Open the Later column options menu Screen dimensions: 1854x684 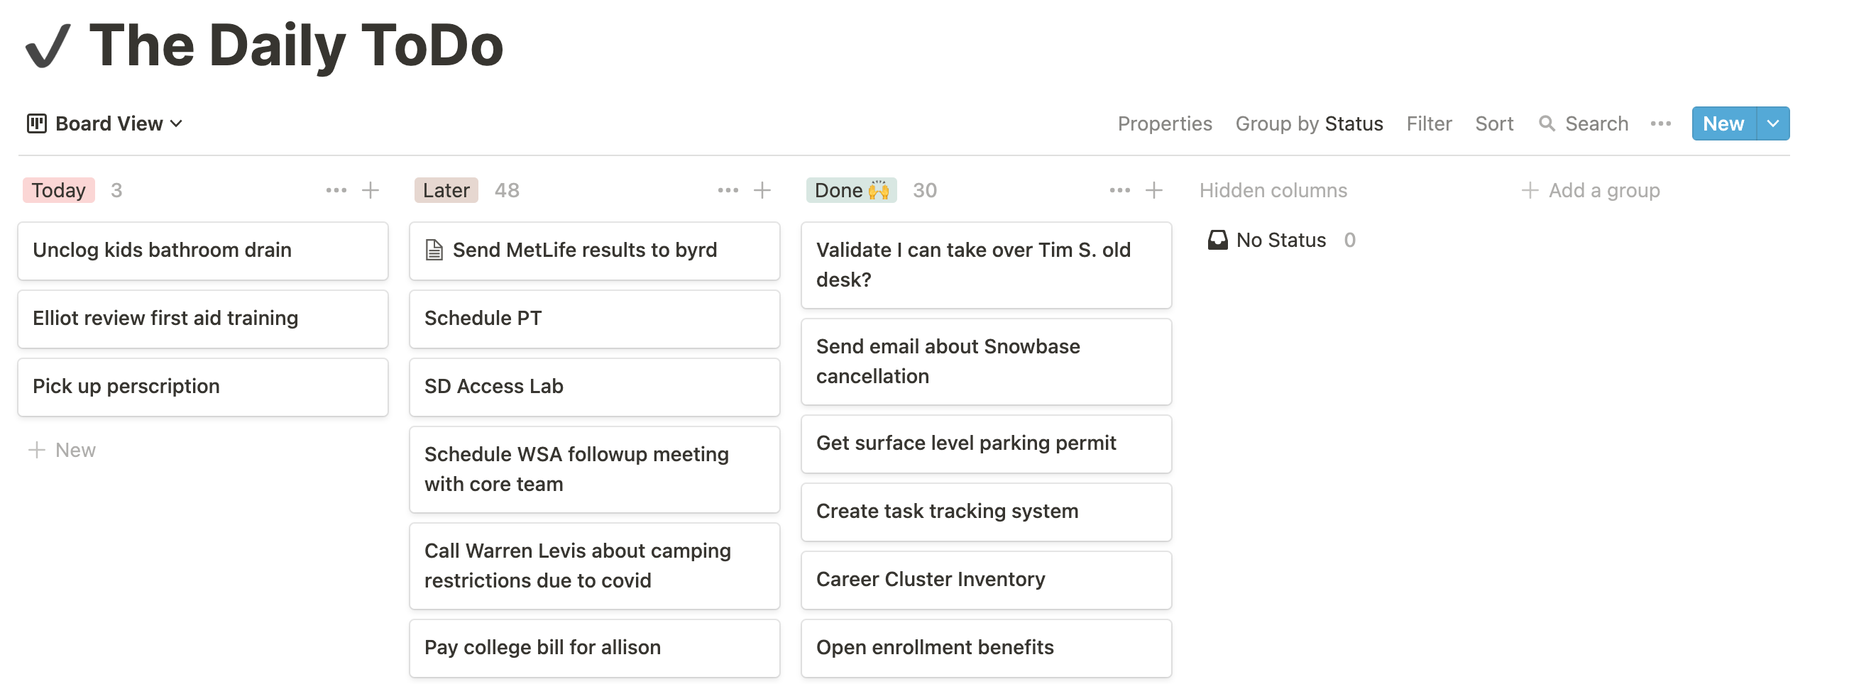tap(728, 190)
